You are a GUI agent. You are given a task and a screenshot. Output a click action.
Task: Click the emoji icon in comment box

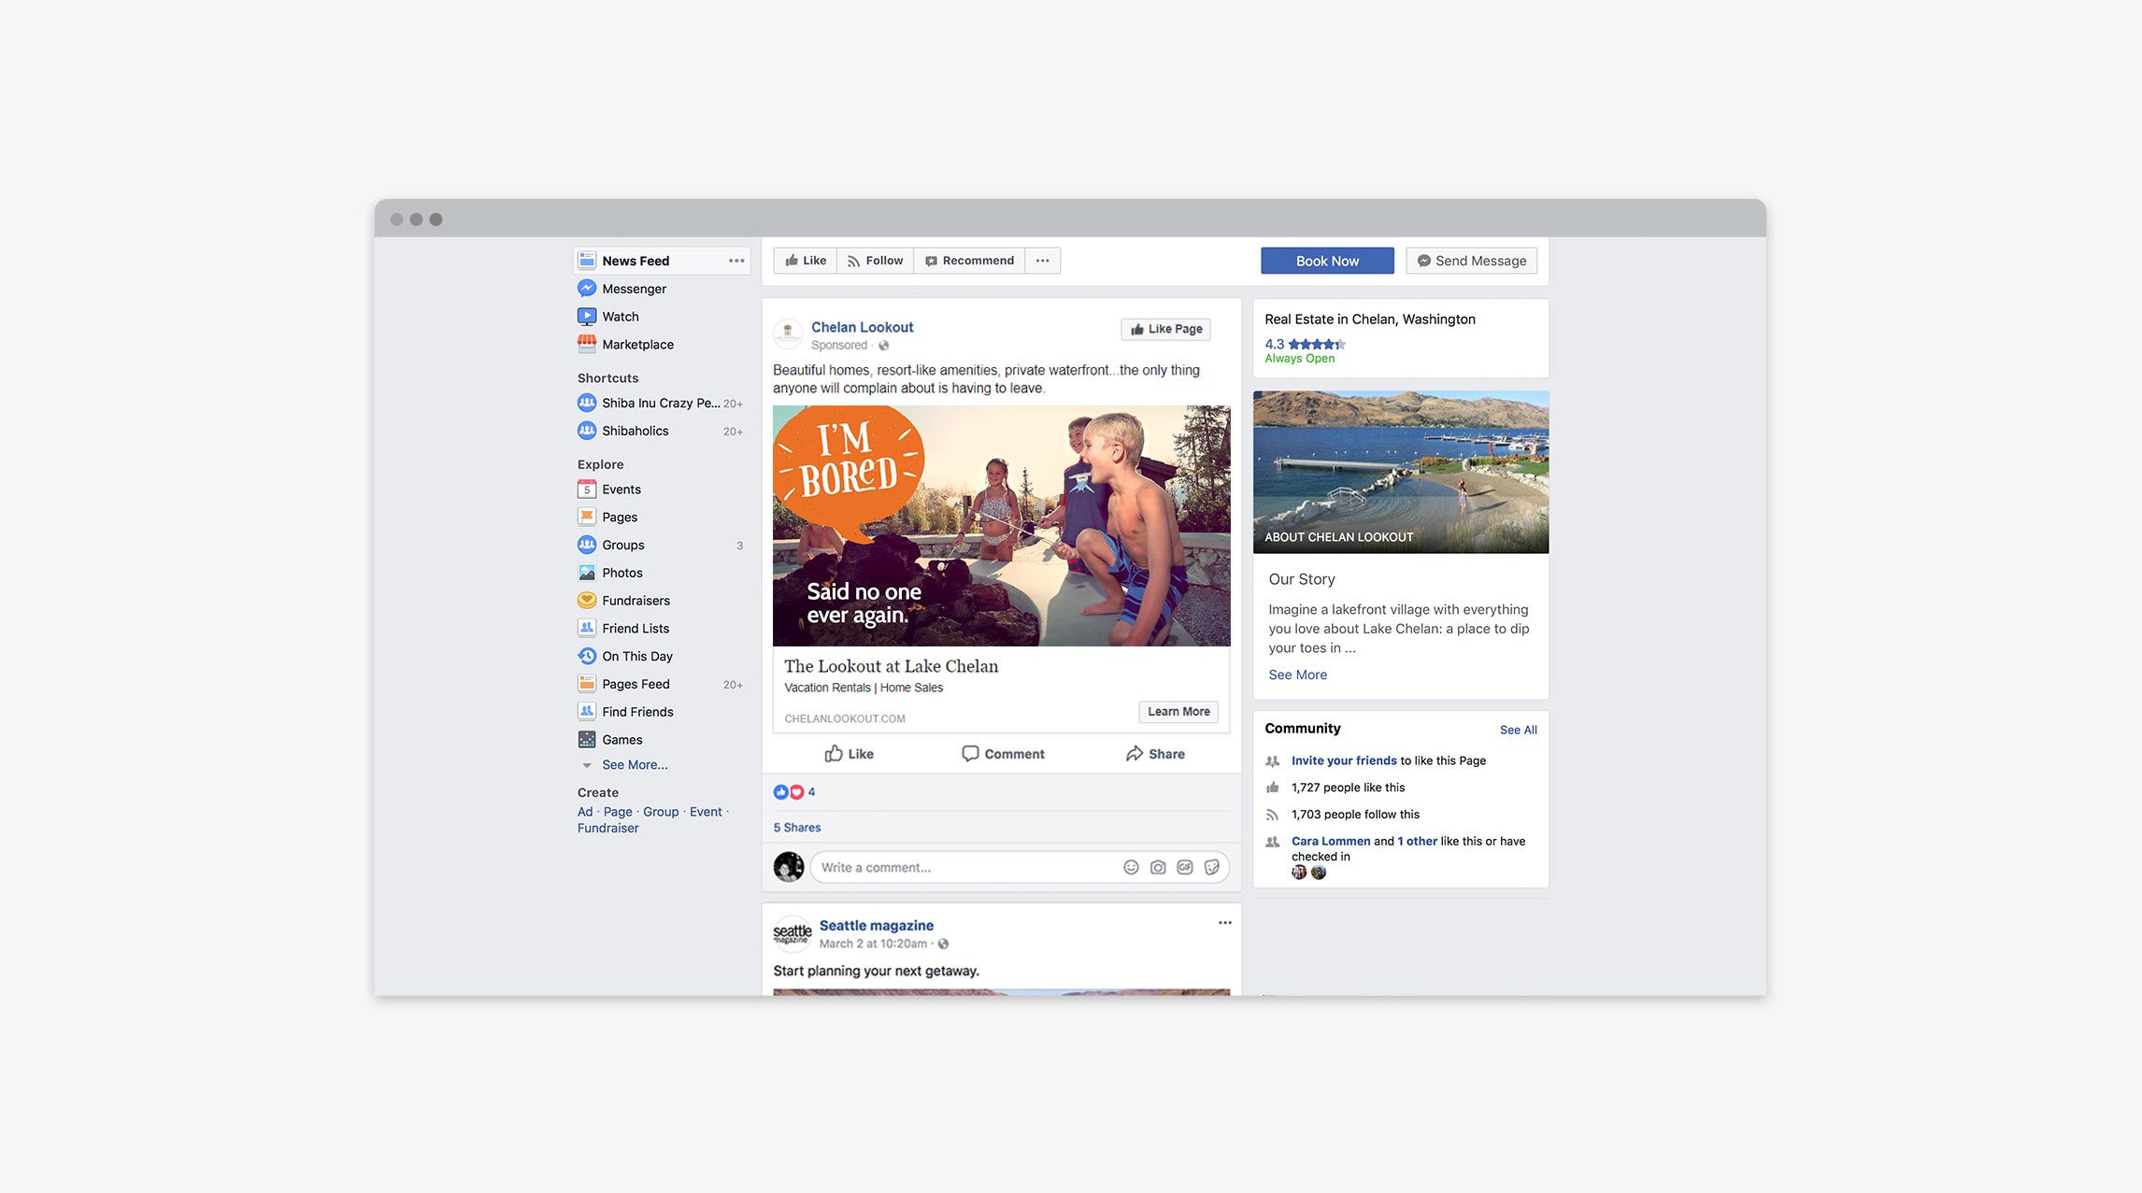(1131, 867)
